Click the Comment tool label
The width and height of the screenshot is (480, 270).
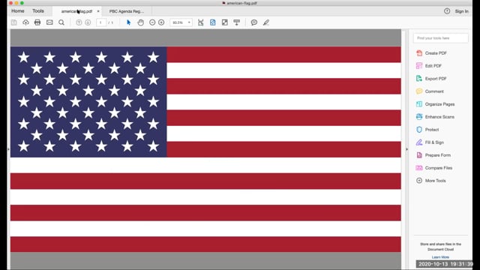(x=434, y=91)
